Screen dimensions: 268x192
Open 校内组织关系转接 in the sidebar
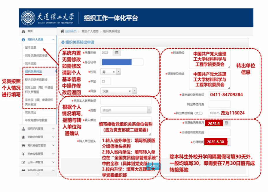click(x=36, y=79)
